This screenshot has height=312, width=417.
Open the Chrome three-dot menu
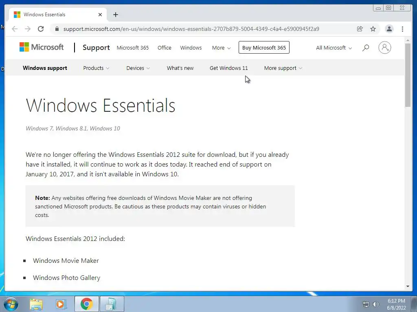click(x=402, y=29)
